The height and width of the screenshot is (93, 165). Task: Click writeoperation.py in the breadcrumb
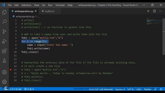(x=25, y=17)
